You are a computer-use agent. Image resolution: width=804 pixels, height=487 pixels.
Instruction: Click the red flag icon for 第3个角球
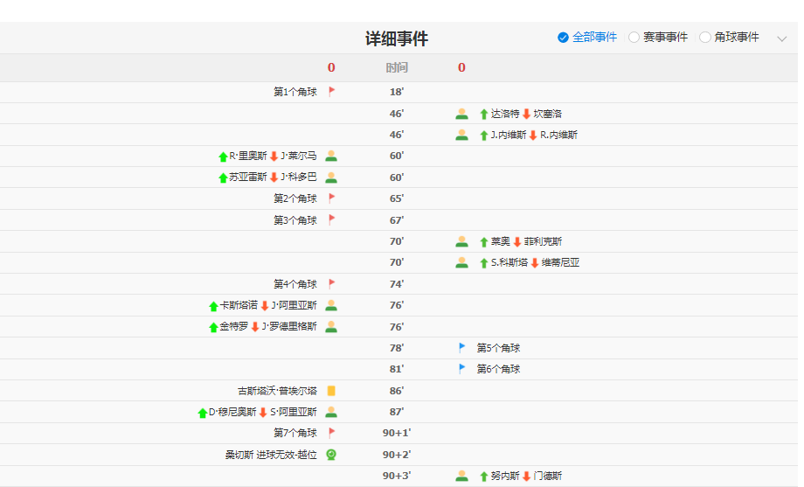[x=332, y=219]
